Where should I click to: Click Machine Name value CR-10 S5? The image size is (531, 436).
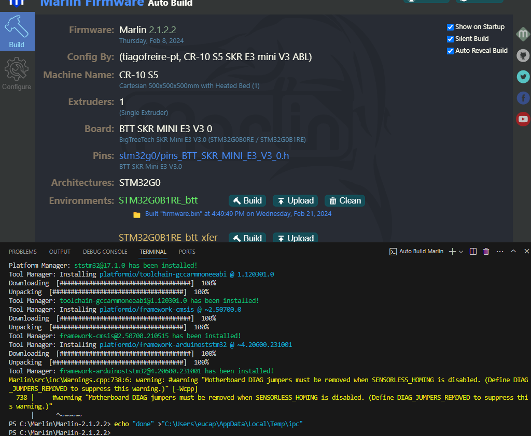pyautogui.click(x=138, y=75)
